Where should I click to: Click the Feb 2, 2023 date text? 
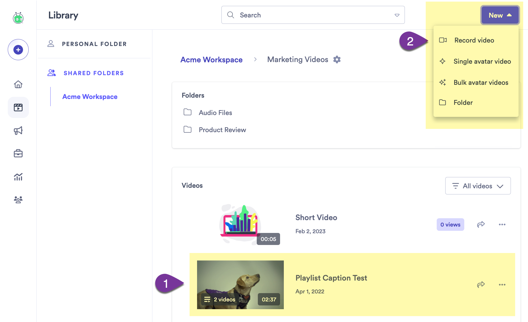310,231
